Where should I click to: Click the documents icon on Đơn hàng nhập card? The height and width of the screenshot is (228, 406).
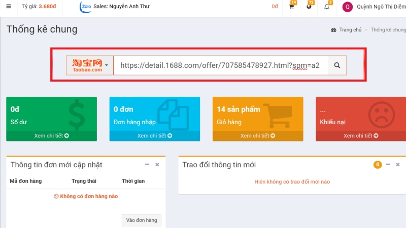coord(173,115)
